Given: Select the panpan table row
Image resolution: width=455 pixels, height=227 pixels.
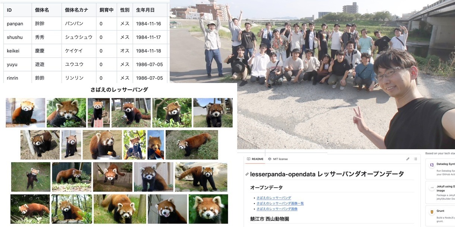Looking at the screenshot, I should (85, 23).
